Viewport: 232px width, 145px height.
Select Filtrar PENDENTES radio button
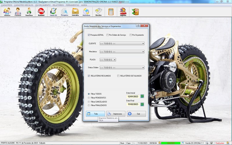point(89,98)
